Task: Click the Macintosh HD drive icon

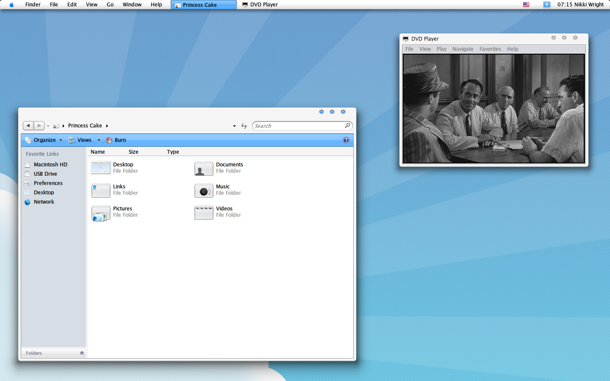Action: tap(28, 165)
